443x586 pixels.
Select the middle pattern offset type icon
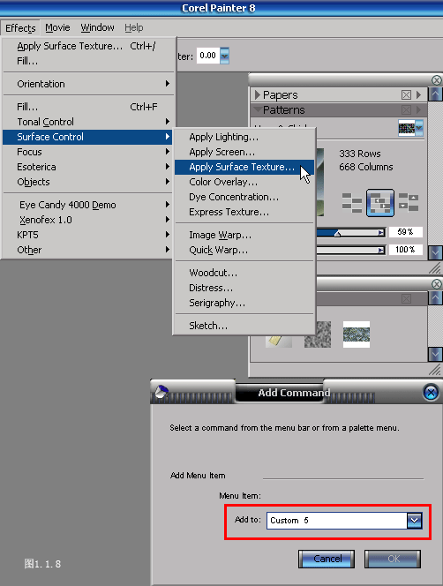pyautogui.click(x=379, y=203)
